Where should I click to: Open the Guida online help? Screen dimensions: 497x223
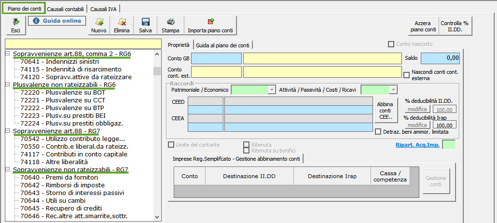[x=57, y=21]
